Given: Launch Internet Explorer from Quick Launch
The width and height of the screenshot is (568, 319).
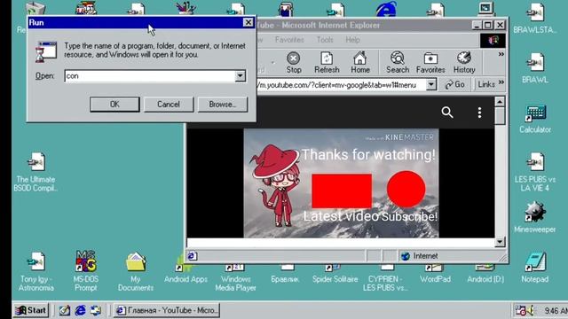Looking at the screenshot, I should (80, 310).
